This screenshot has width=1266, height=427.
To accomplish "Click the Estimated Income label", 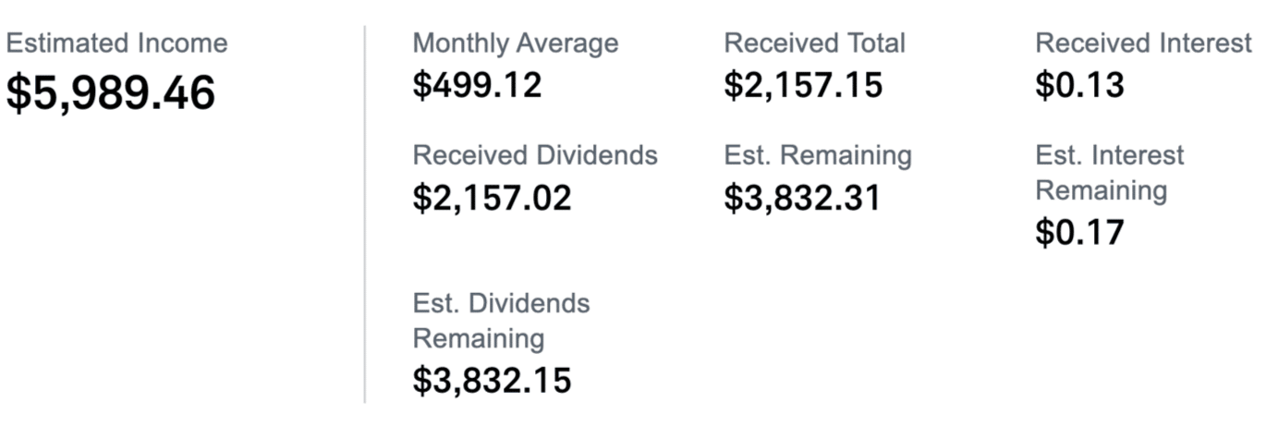I will tap(116, 43).
